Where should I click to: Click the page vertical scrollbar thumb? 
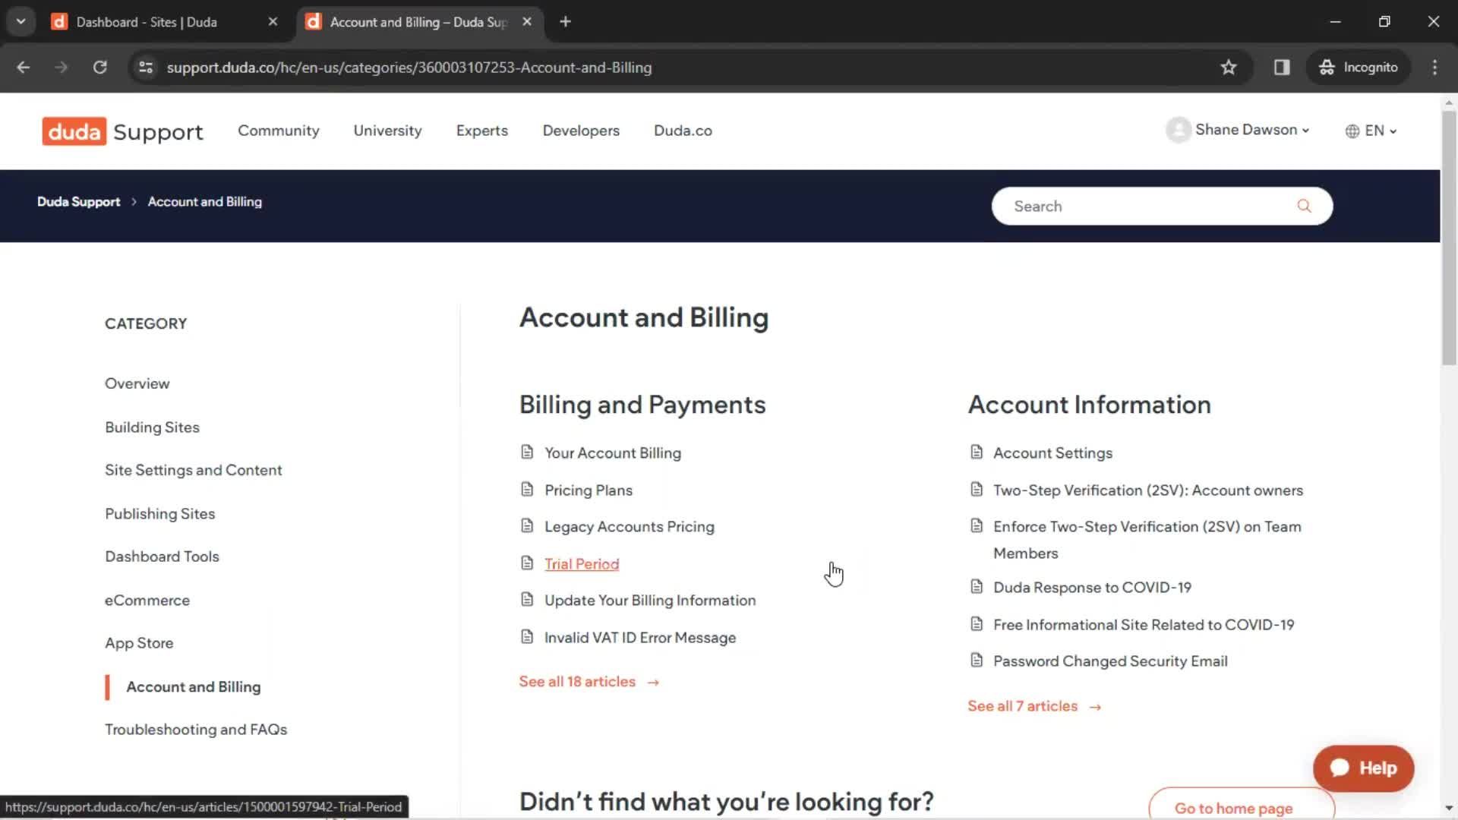(1449, 238)
